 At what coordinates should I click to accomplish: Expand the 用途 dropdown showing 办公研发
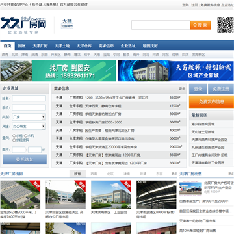(29, 126)
